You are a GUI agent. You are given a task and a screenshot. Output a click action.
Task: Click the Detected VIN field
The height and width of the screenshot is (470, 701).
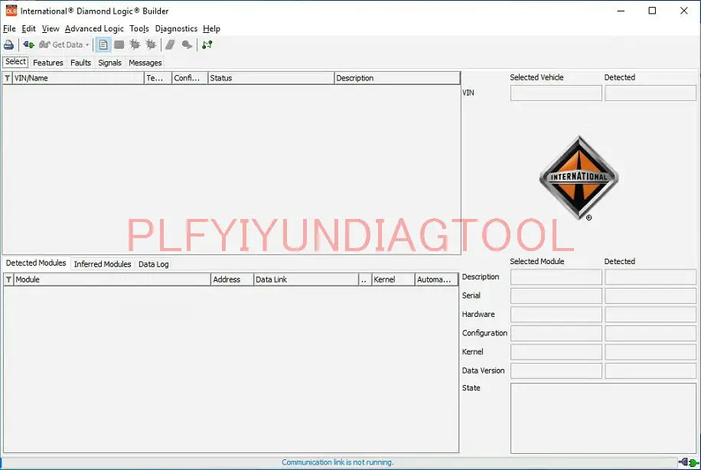(650, 93)
